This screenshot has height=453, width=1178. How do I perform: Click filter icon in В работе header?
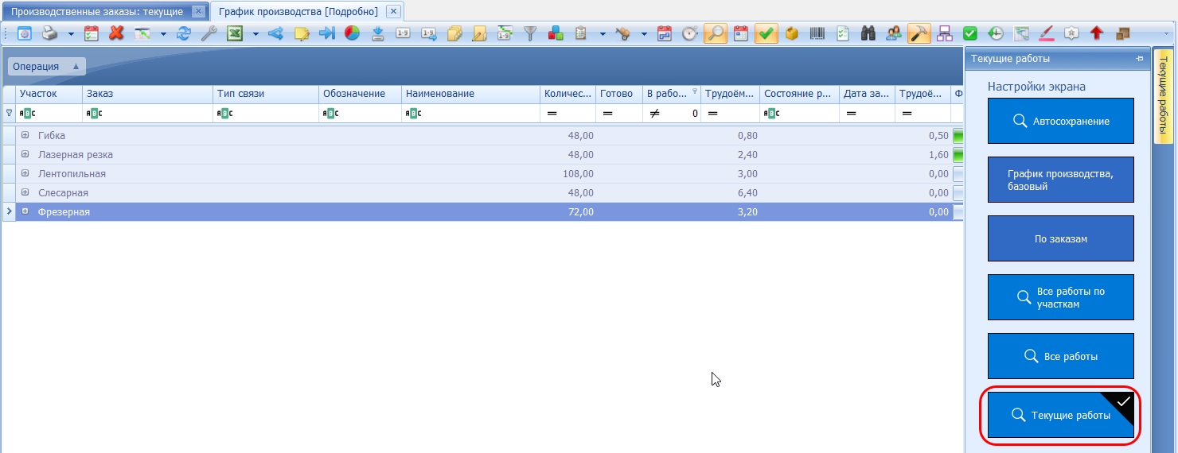click(x=695, y=91)
